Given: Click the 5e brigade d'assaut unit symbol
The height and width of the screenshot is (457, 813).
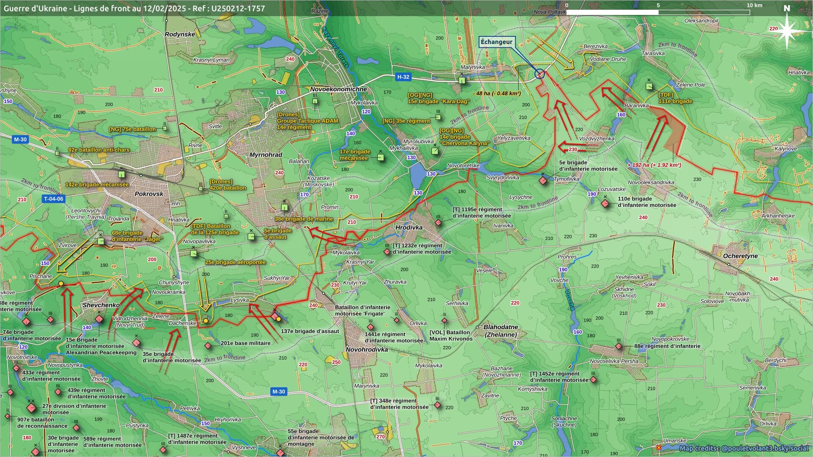Looking at the screenshot, I should point(251,237).
